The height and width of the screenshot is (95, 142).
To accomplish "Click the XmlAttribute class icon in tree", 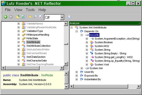I will [x=24, y=42].
